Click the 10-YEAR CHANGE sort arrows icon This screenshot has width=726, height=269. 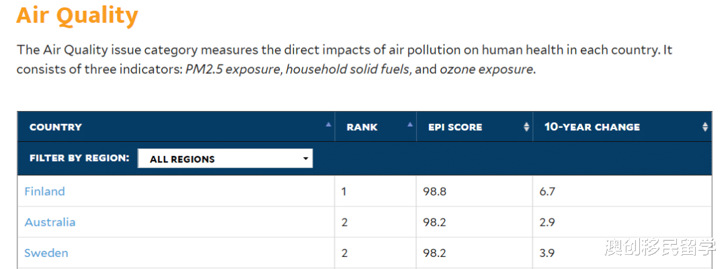(704, 126)
